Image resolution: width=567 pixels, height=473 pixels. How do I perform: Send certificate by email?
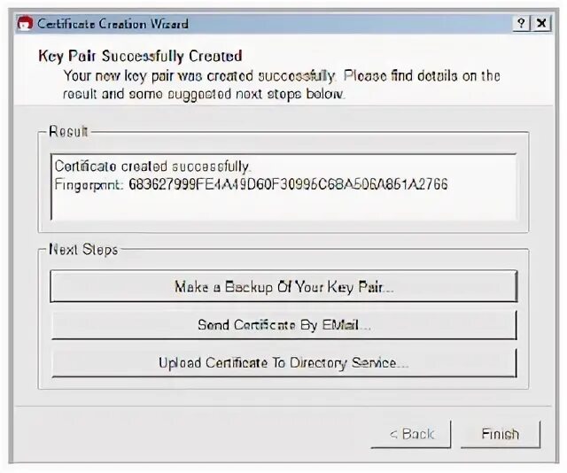(283, 325)
